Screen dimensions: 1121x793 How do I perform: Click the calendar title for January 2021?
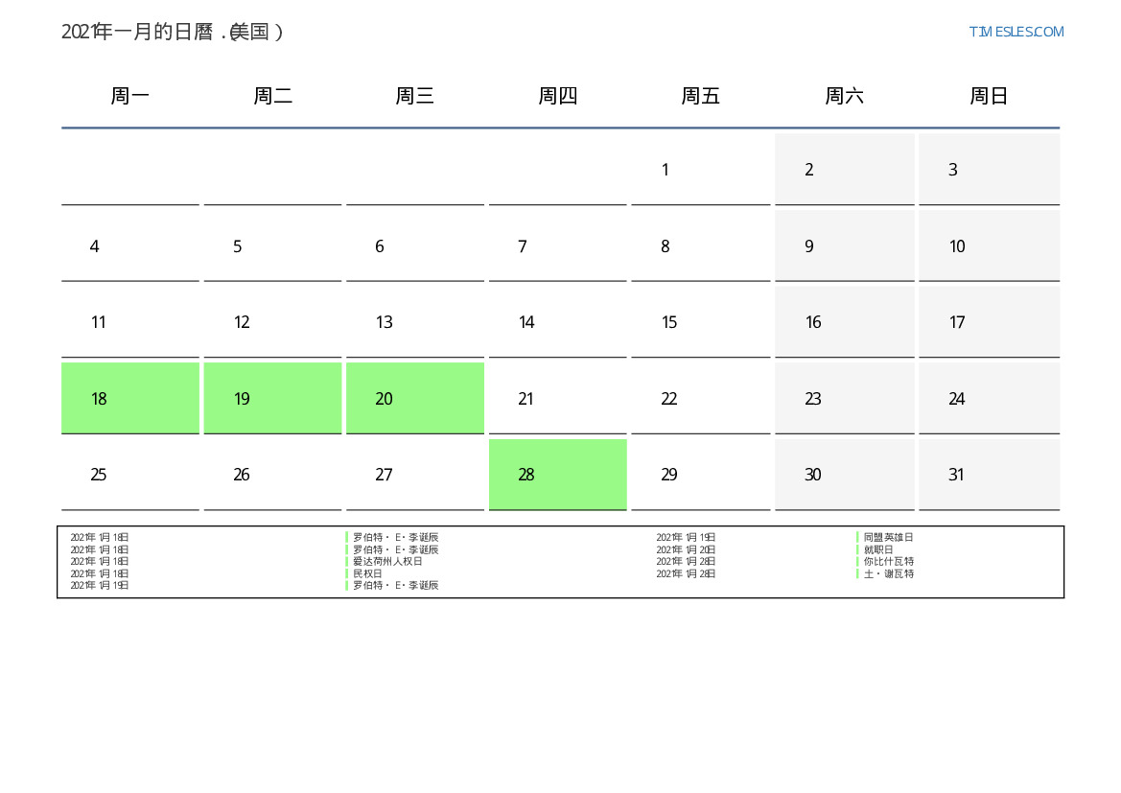173,32
